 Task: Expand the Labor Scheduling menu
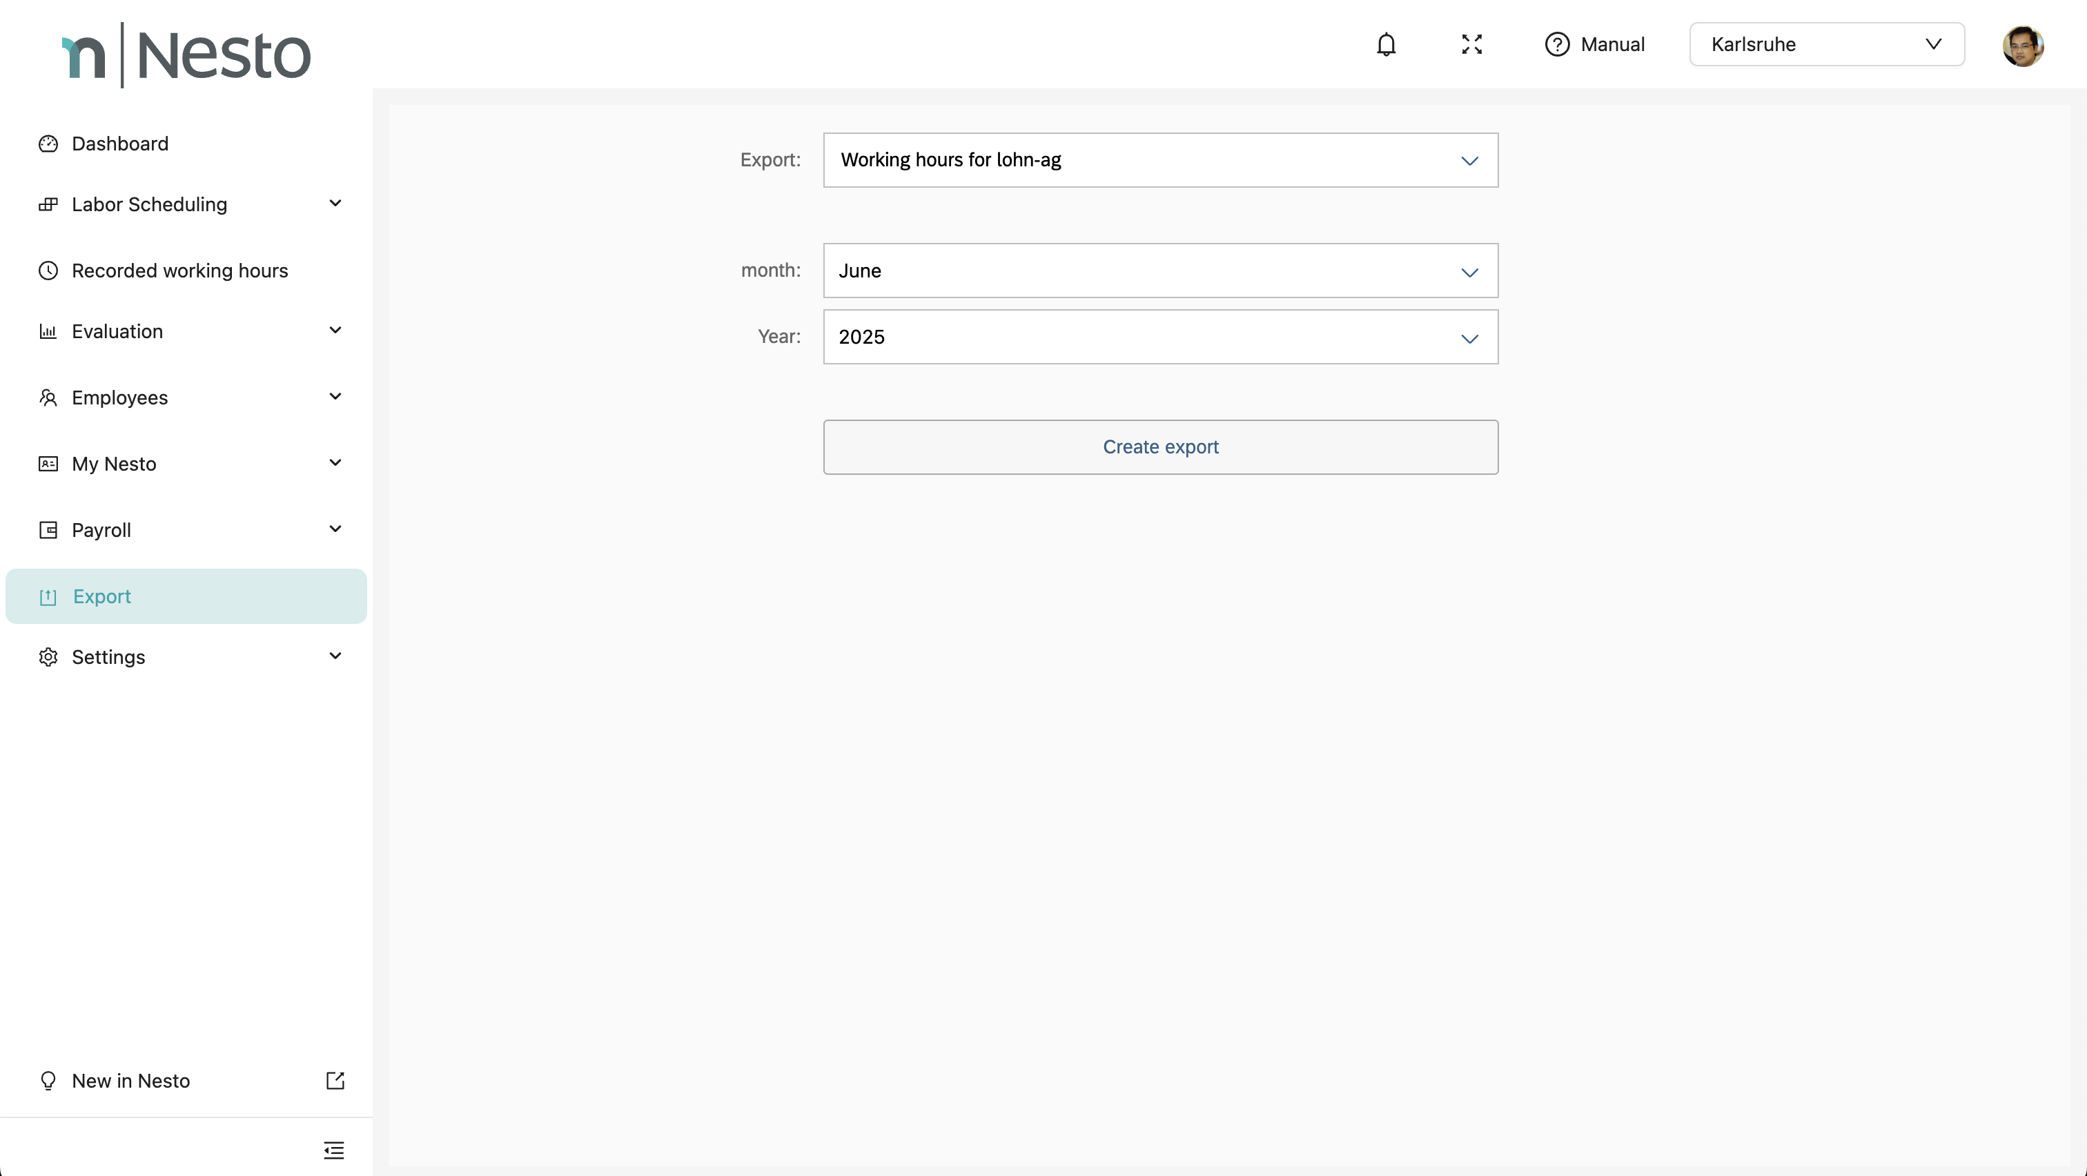150,204
